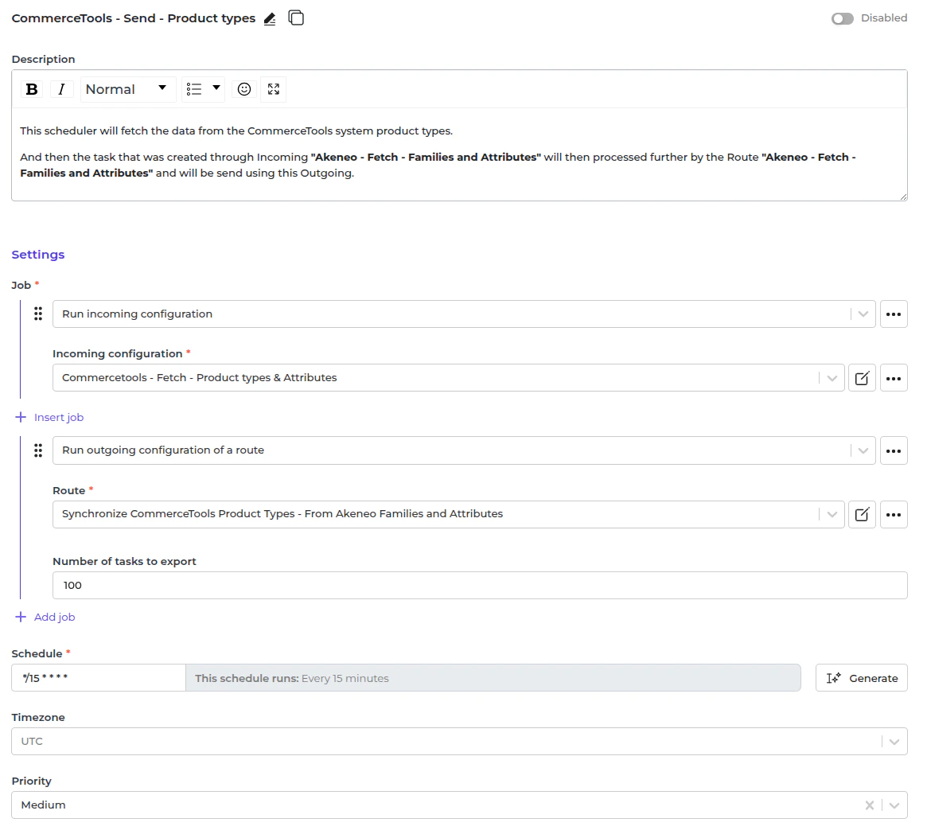This screenshot has height=834, width=927.
Task: Open more options for Route field
Action: [894, 514]
